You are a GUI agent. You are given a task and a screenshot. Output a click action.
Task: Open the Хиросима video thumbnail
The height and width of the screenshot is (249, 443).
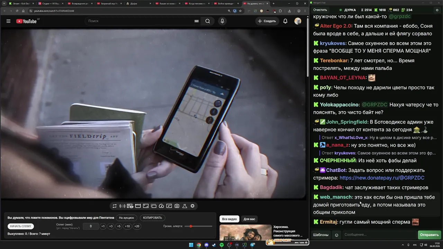(245, 232)
